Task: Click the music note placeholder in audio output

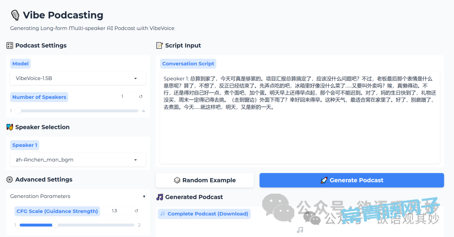Action: tap(300, 230)
